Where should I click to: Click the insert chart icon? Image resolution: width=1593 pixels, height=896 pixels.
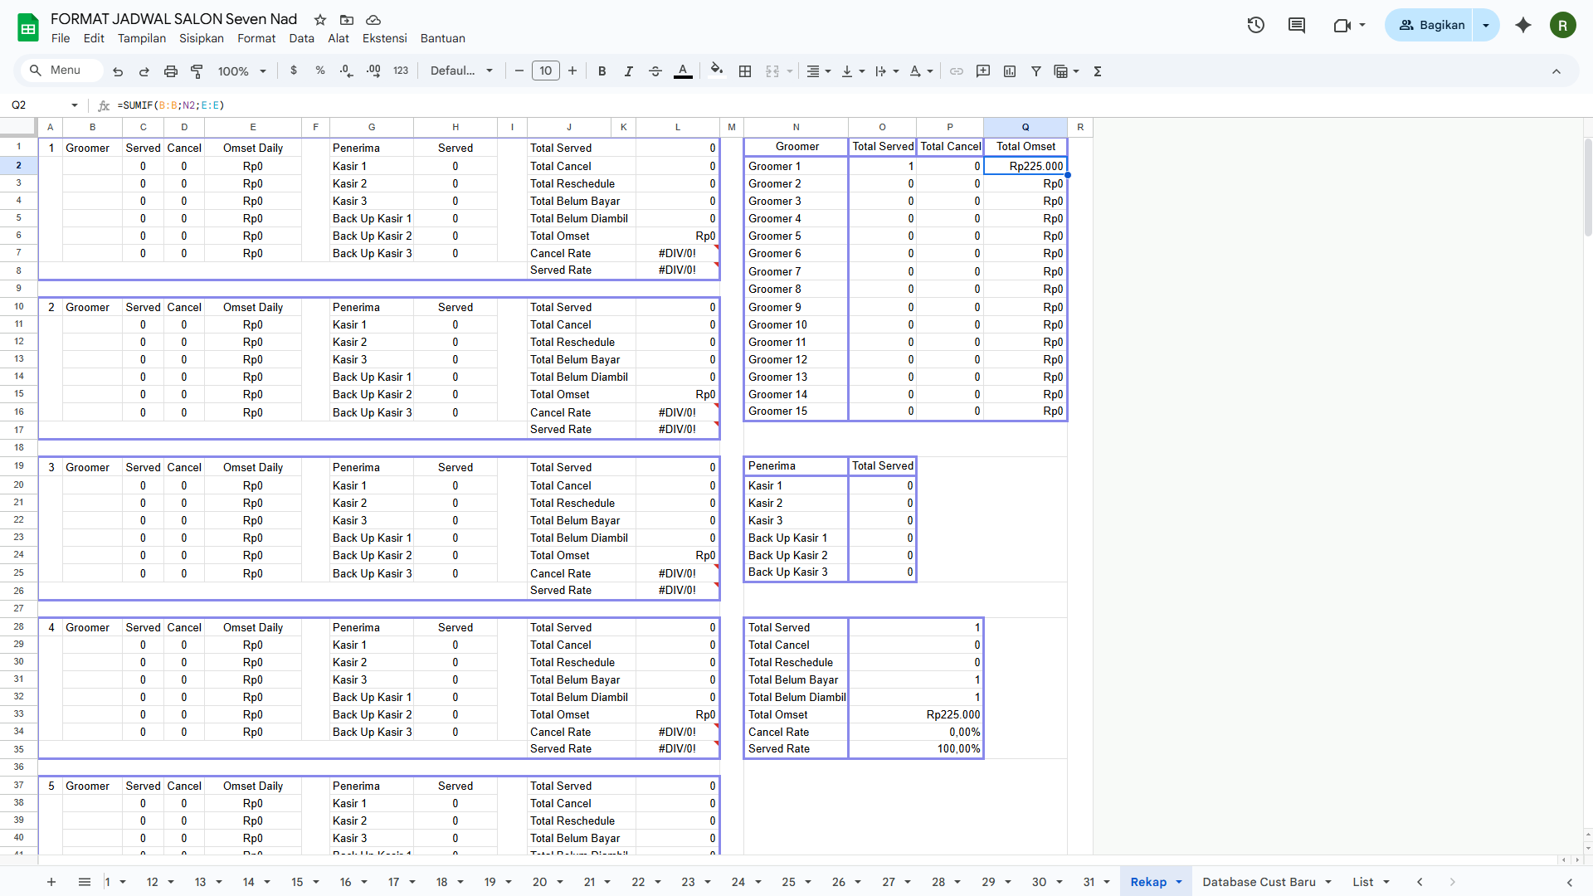tap(1010, 71)
